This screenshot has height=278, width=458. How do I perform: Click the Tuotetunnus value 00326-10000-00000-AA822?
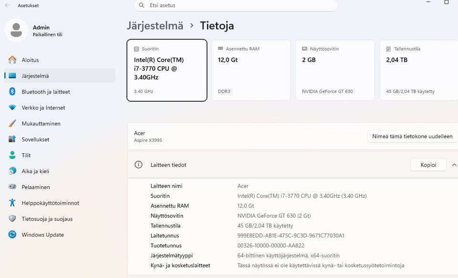click(x=271, y=246)
